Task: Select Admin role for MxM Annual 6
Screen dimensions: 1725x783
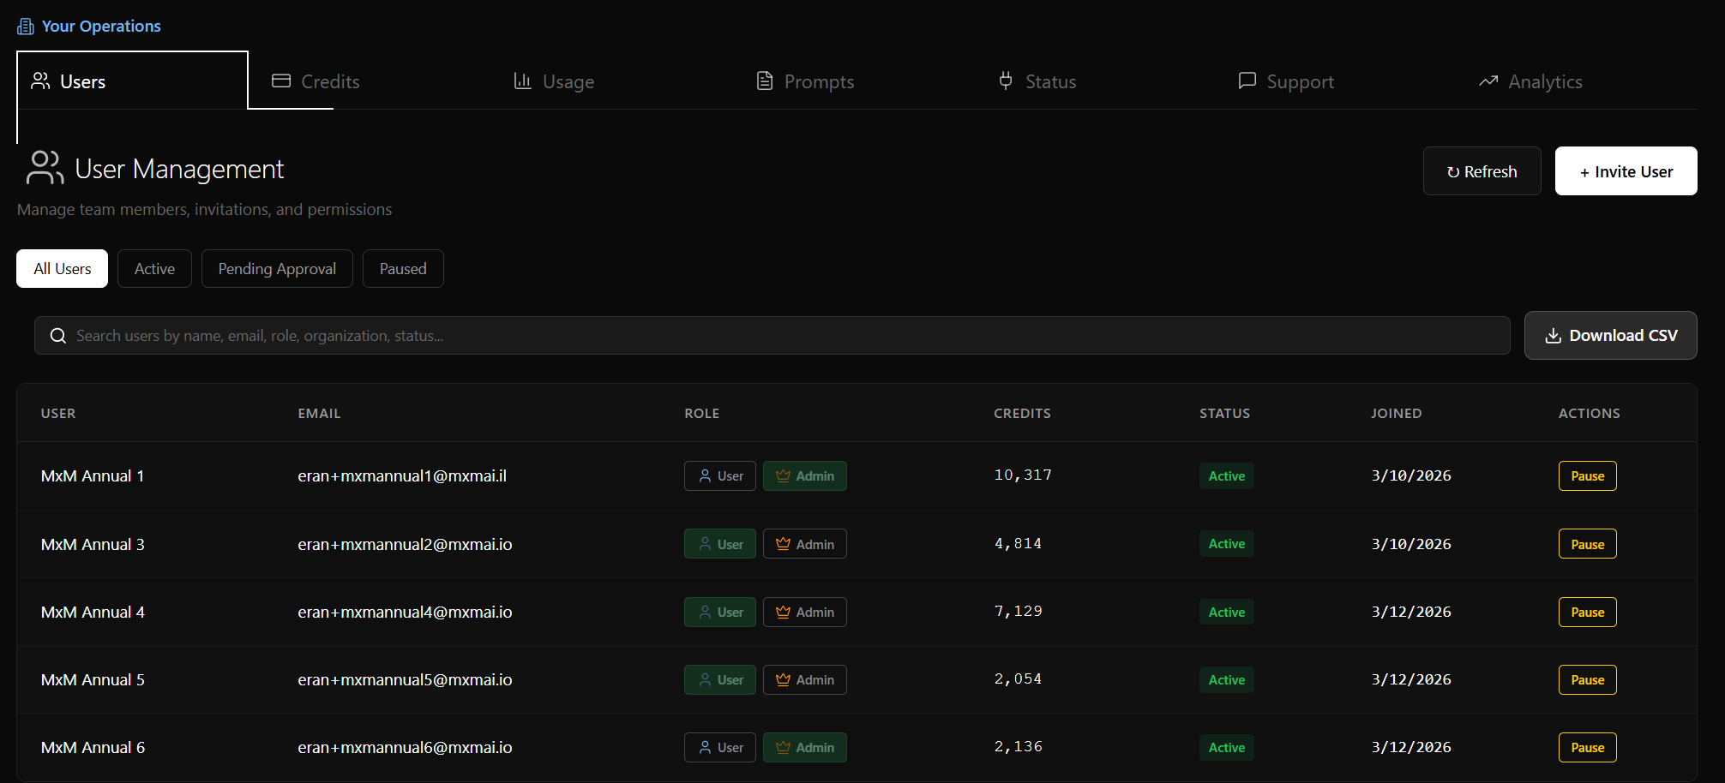Action: tap(805, 747)
